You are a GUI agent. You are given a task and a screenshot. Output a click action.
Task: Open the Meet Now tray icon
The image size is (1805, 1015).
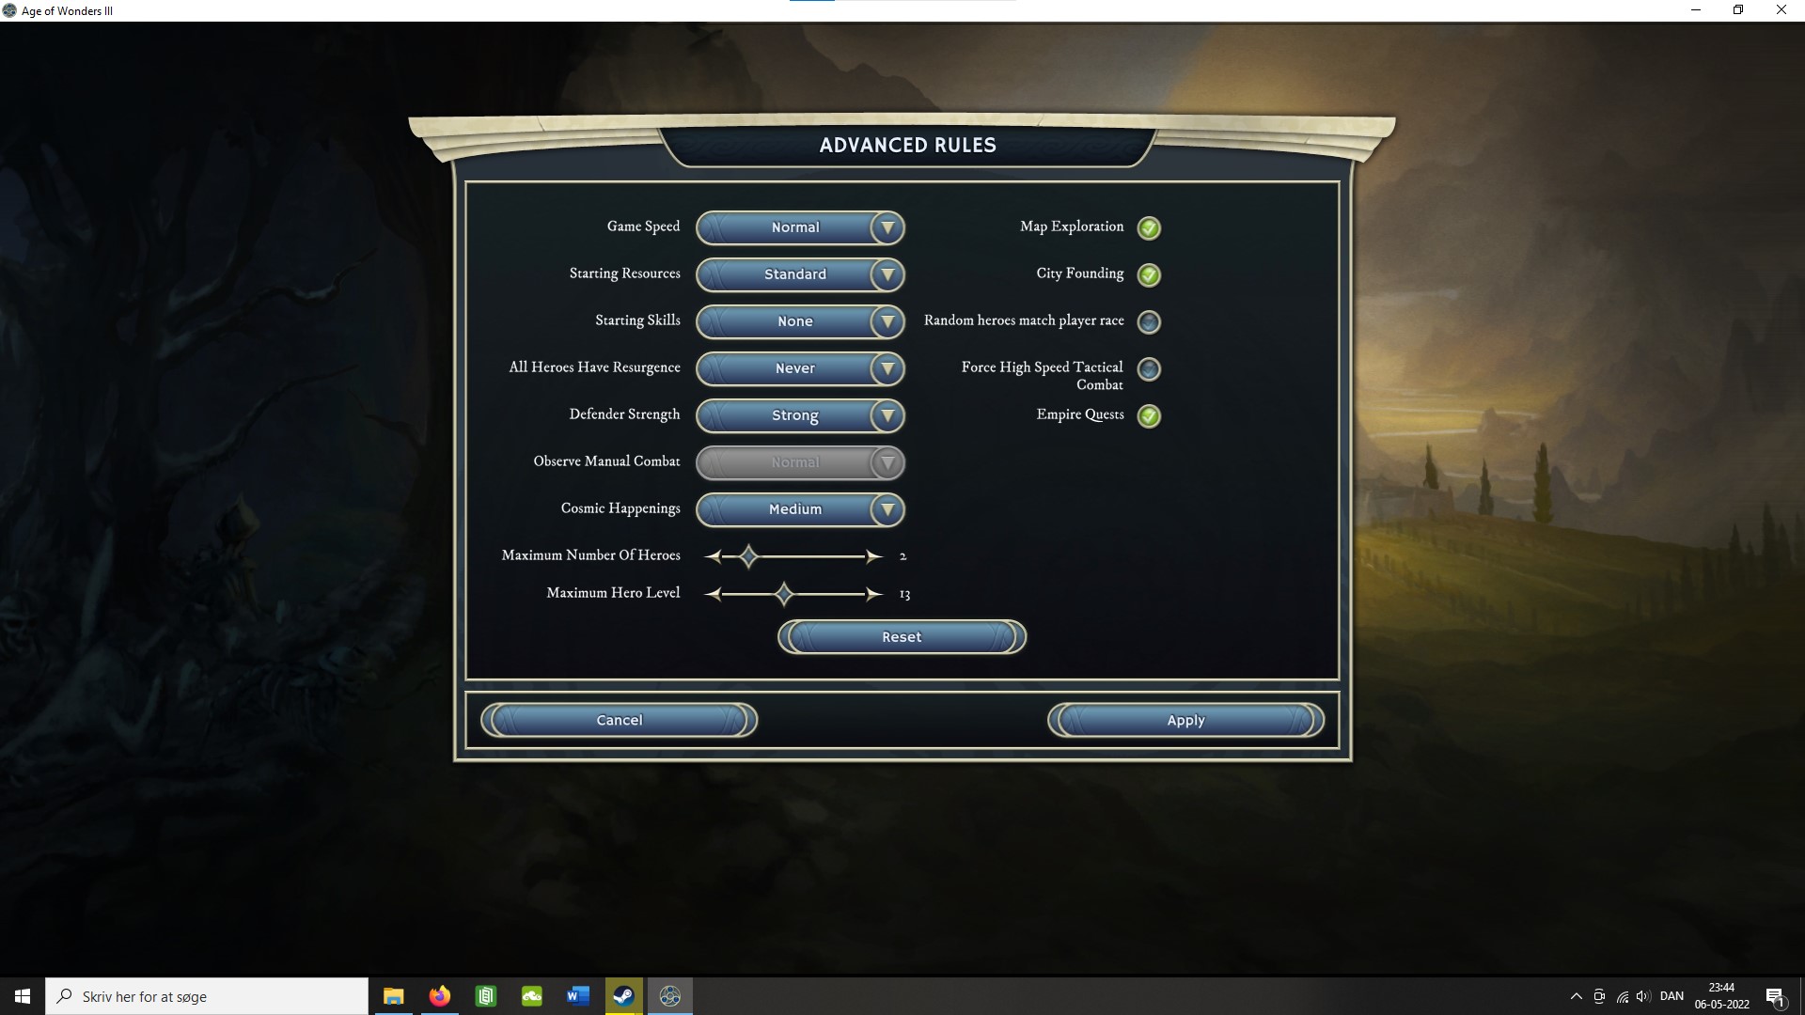point(1599,996)
